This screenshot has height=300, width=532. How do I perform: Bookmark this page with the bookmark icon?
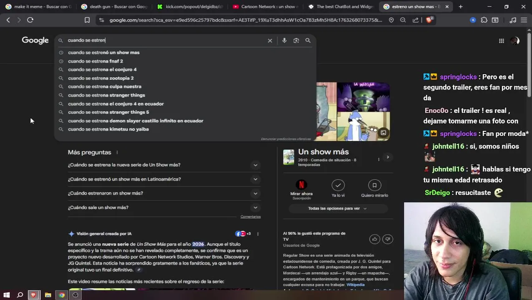click(x=87, y=20)
